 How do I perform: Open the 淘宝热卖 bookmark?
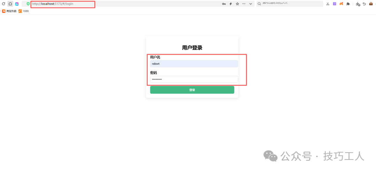pos(9,11)
